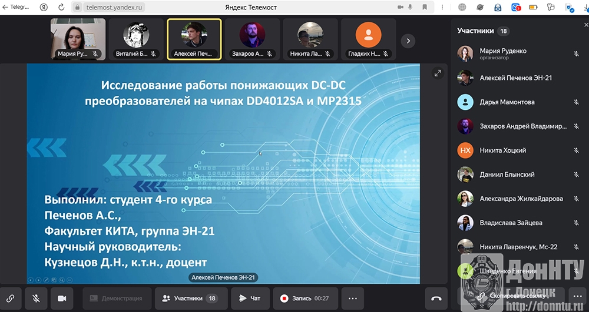Open the Чат chat panel
This screenshot has height=312, width=589.
pos(250,298)
